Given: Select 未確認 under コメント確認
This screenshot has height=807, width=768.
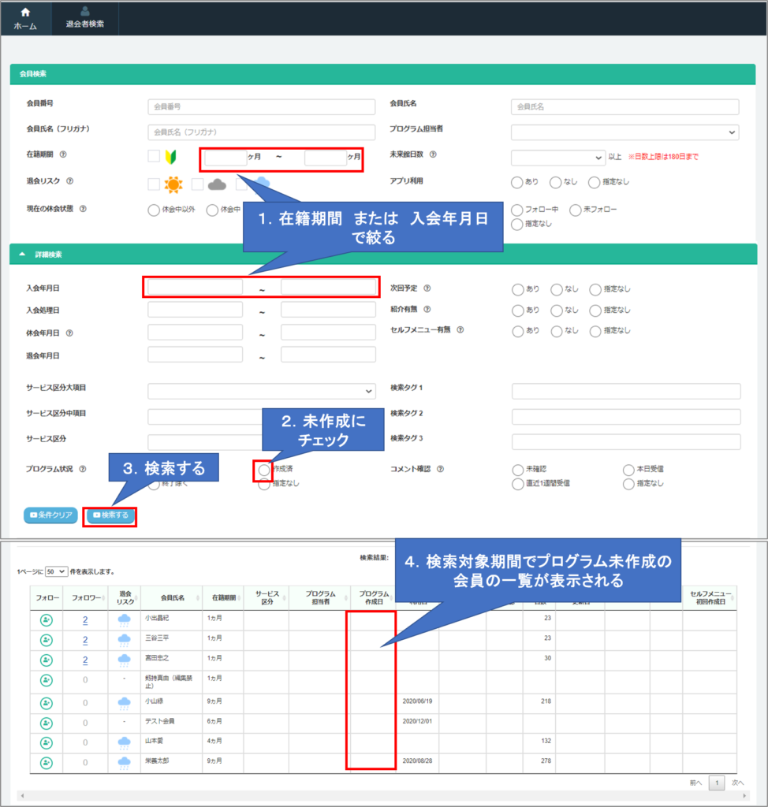Looking at the screenshot, I should (x=517, y=470).
